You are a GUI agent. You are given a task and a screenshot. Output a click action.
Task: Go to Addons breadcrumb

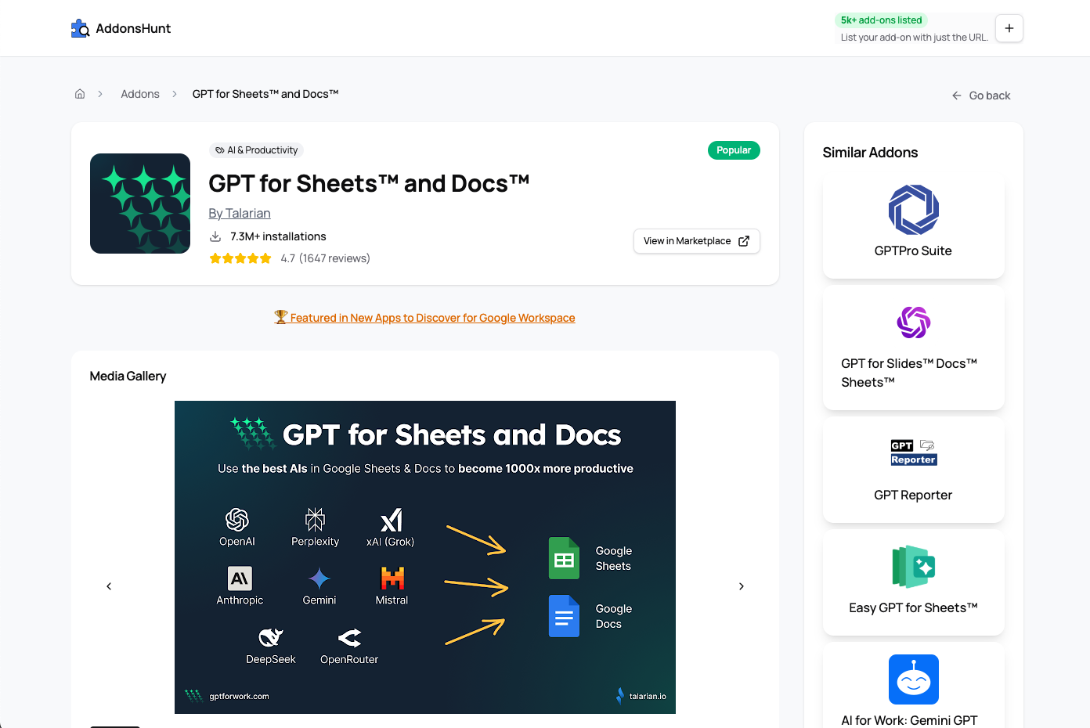[x=140, y=94]
